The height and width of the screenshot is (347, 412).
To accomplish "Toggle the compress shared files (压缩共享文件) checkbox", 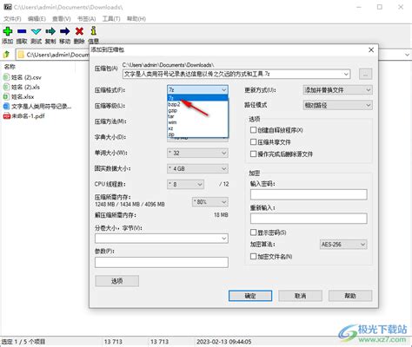I will tap(253, 142).
